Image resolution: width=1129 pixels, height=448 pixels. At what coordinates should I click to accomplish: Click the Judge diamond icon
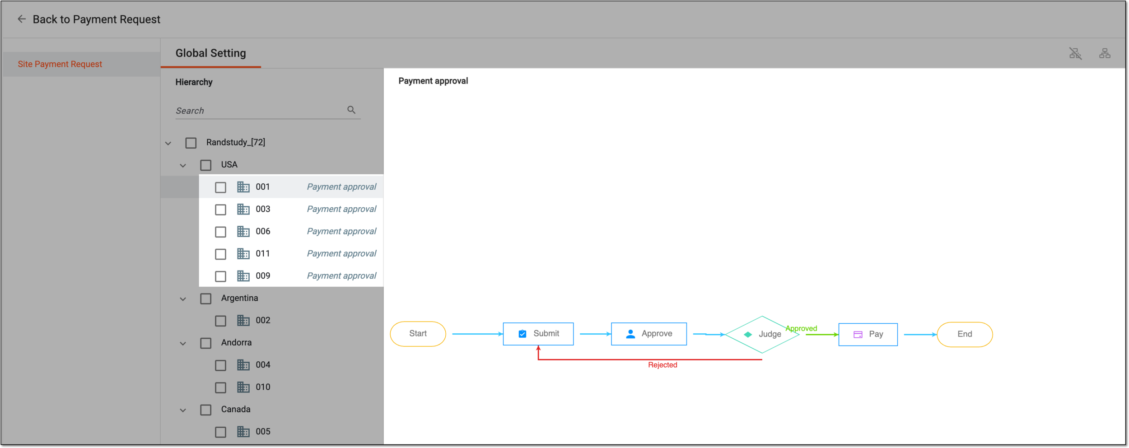pos(748,335)
